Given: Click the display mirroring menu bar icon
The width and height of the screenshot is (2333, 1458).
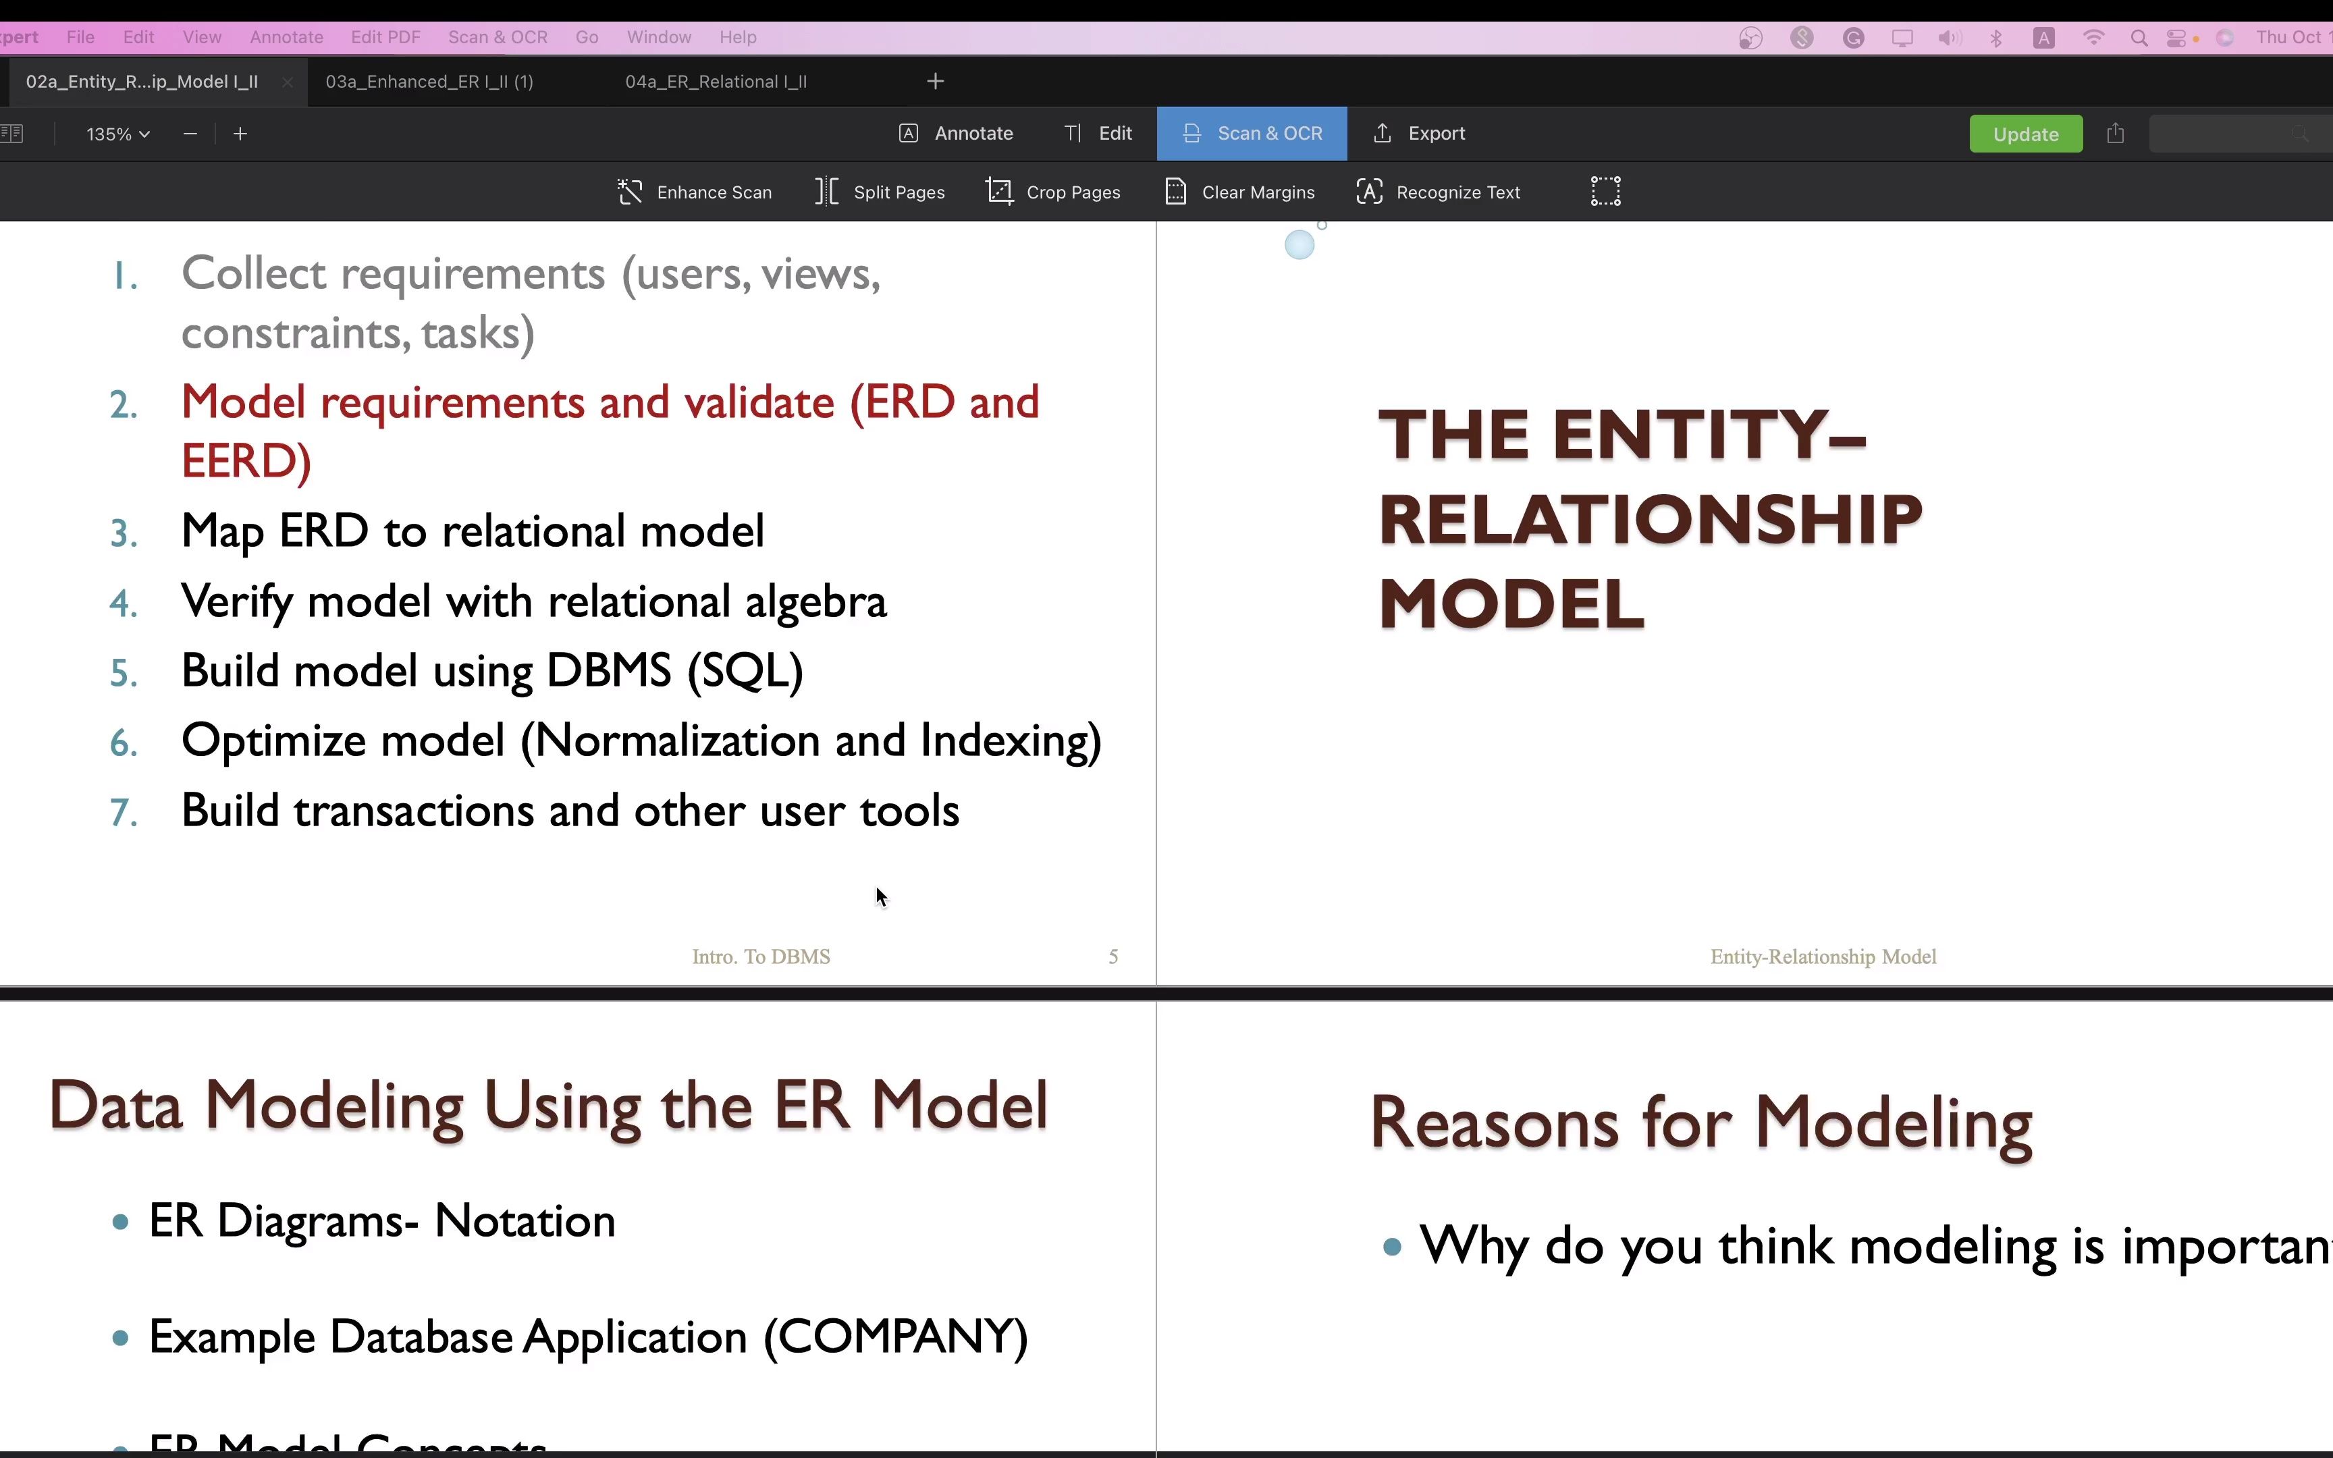Looking at the screenshot, I should pos(1902,38).
